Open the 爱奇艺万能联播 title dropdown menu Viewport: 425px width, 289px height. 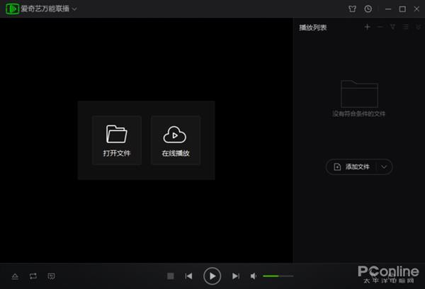pos(74,9)
